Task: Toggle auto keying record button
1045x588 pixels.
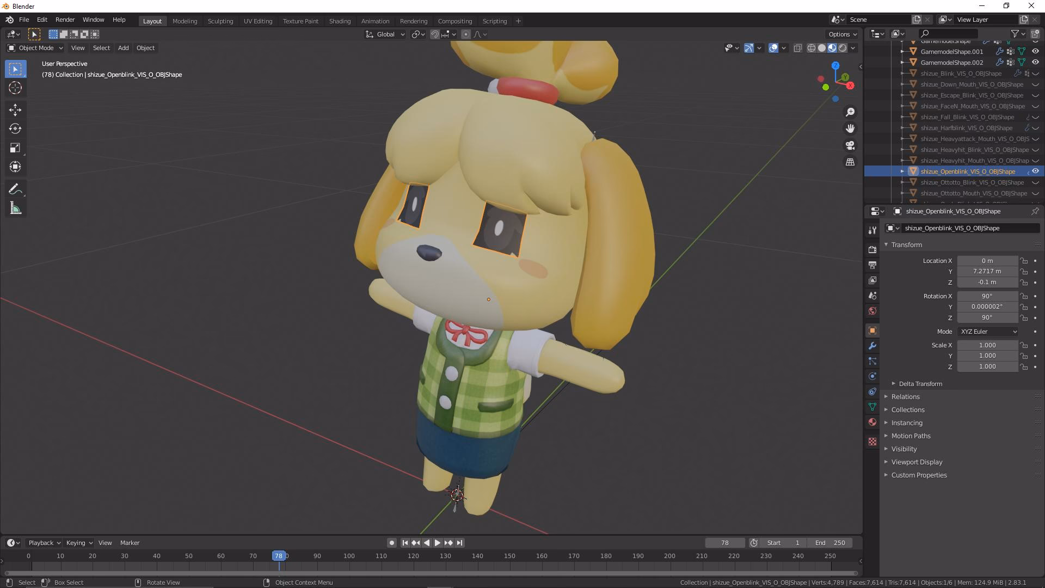Action: pos(391,543)
